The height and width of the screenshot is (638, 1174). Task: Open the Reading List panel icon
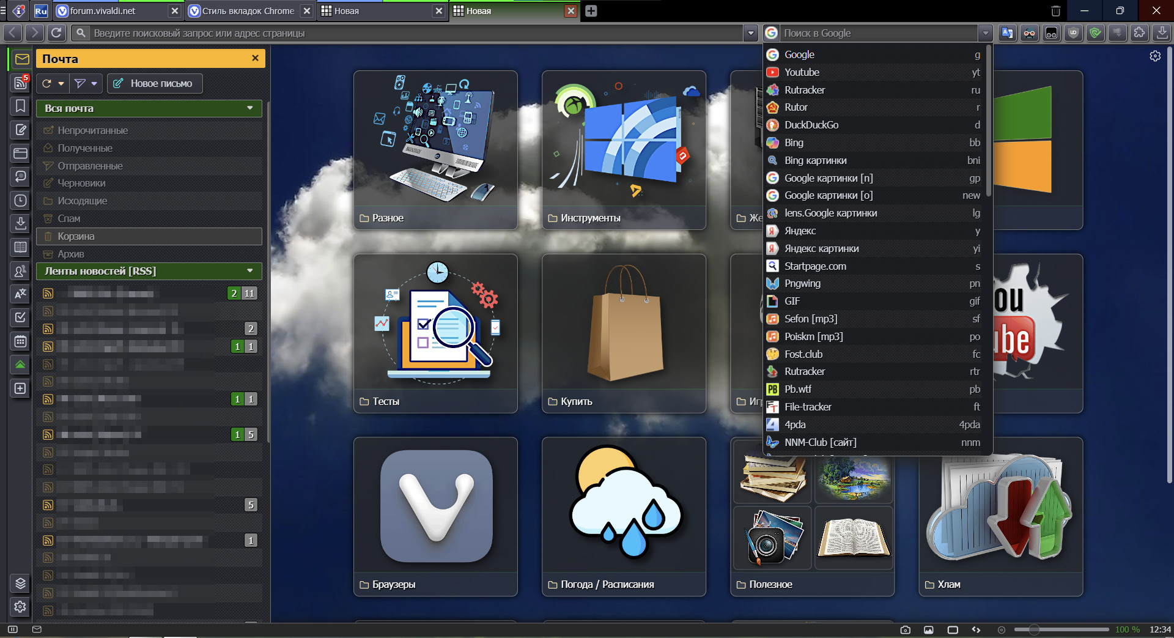[x=20, y=247]
